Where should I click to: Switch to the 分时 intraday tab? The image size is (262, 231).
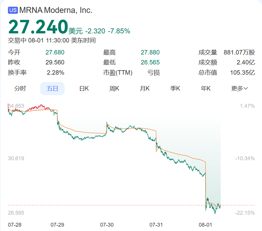click(20, 88)
